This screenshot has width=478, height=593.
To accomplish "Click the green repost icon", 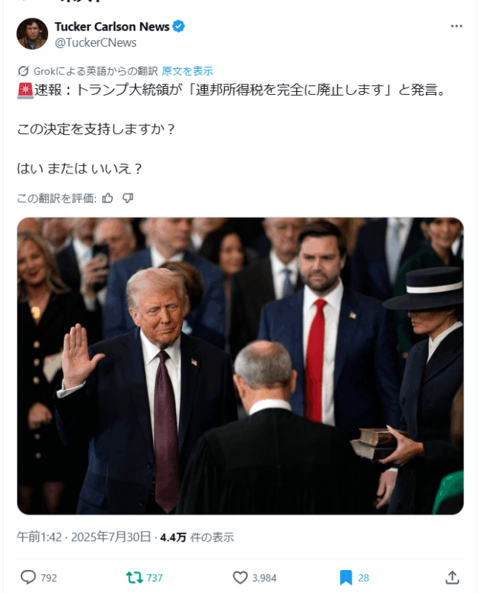I will pyautogui.click(x=134, y=577).
